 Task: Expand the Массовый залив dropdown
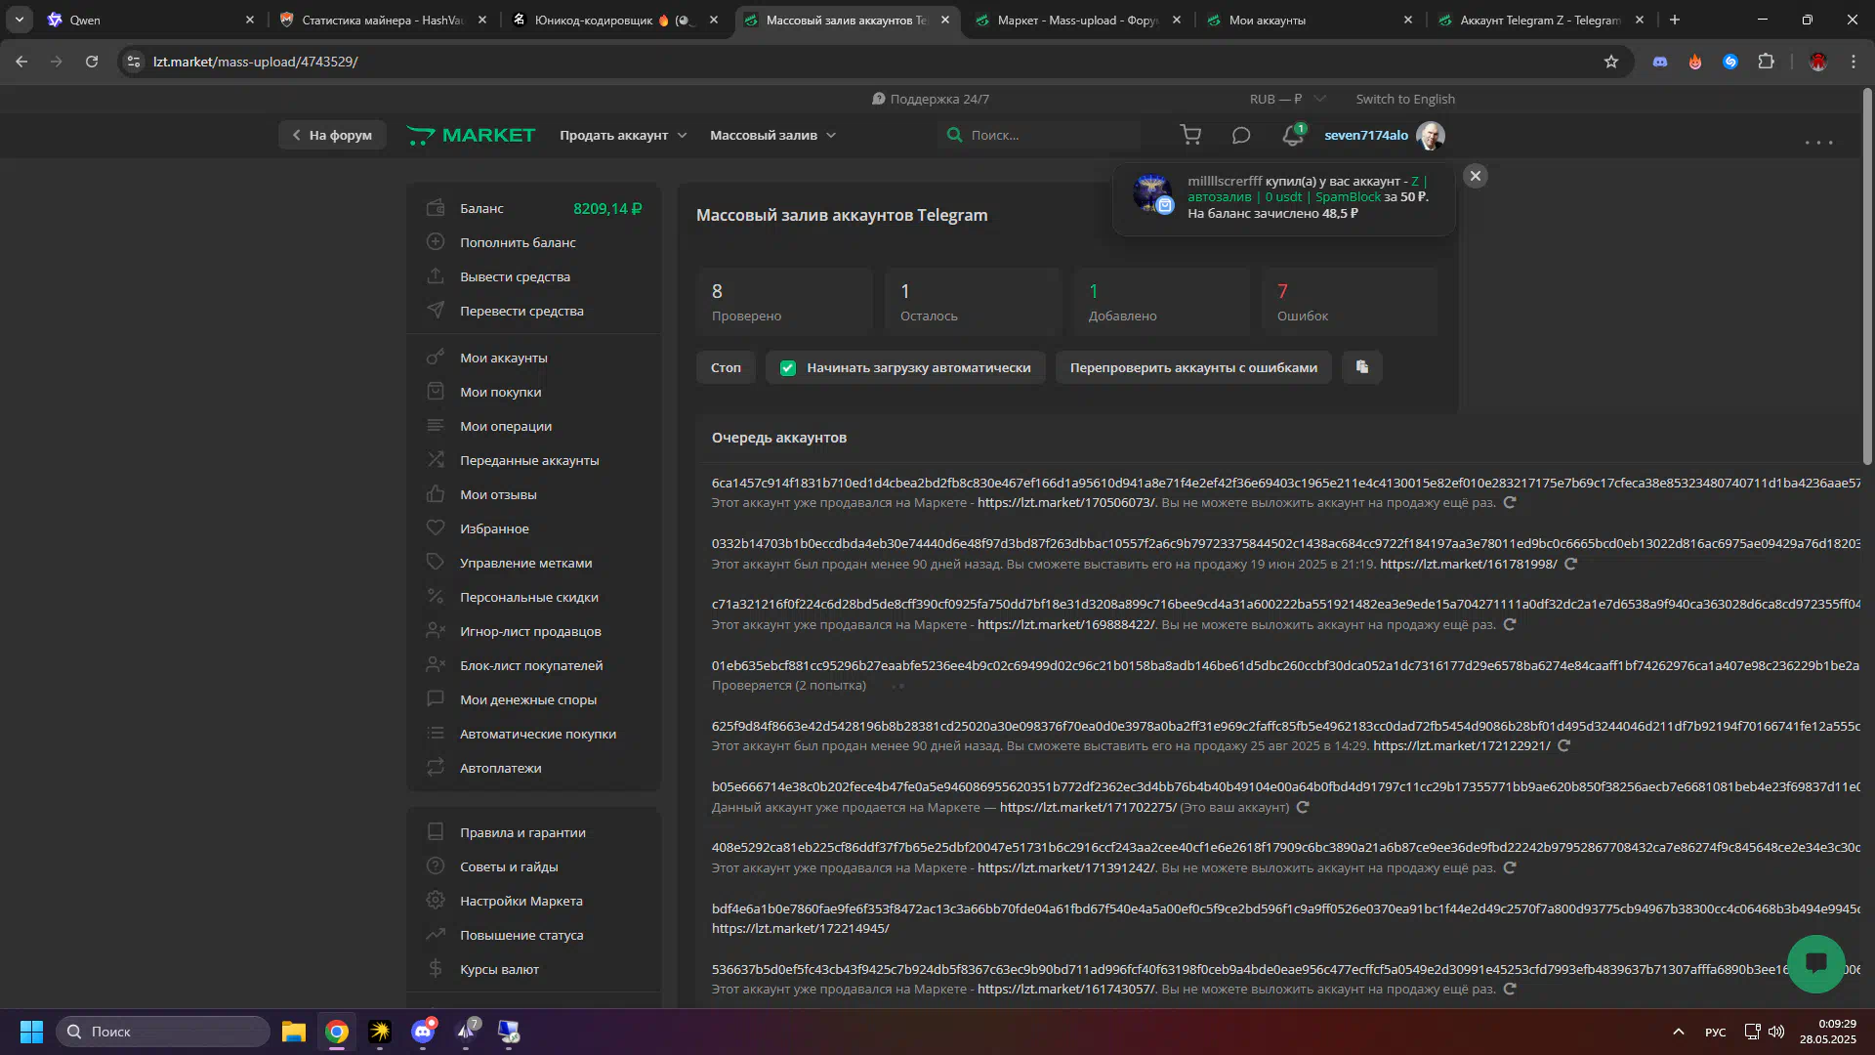pyautogui.click(x=772, y=135)
